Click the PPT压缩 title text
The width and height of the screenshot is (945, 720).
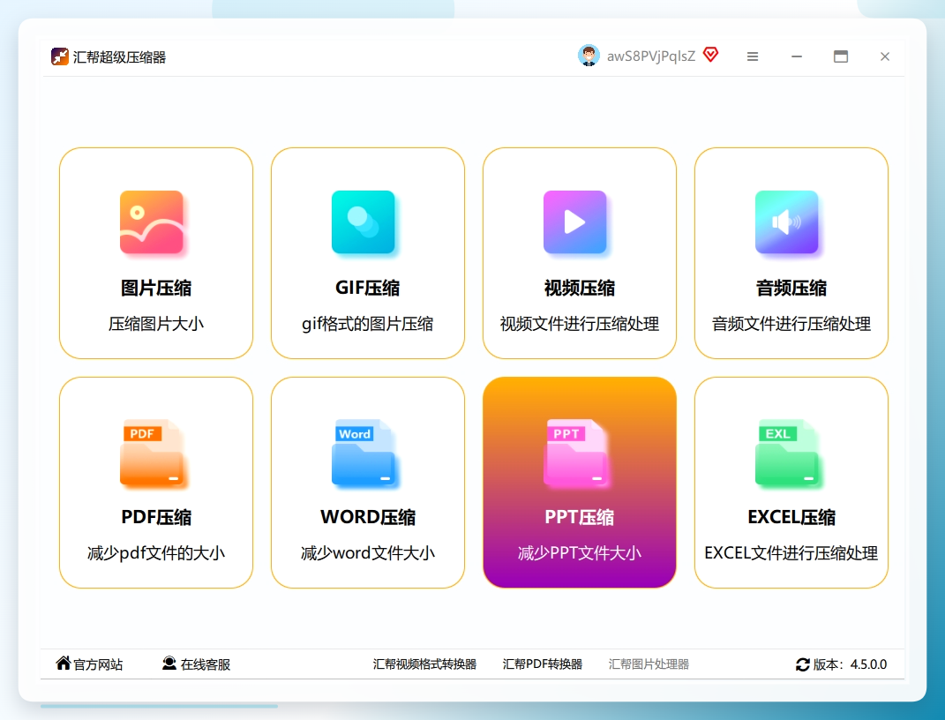(580, 517)
